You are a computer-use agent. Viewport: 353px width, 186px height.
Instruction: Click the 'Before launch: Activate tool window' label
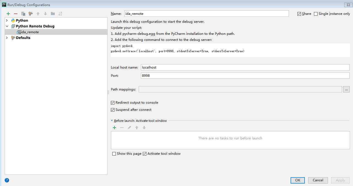(x=140, y=121)
